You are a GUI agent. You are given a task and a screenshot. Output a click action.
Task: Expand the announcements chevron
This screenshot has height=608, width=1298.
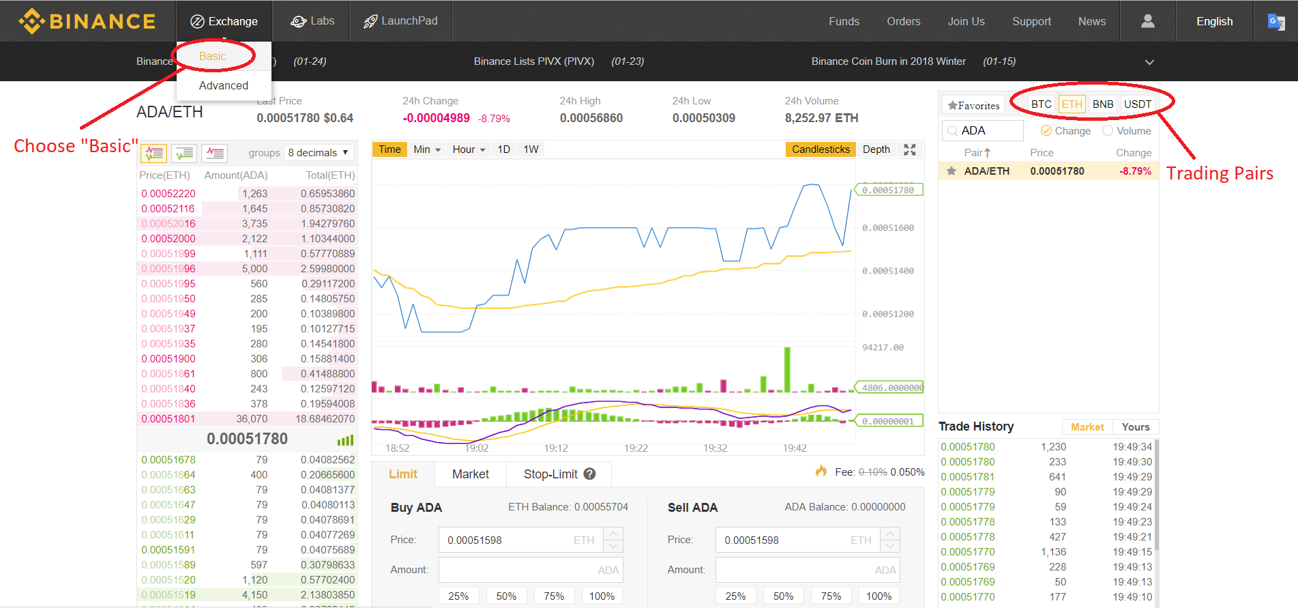click(x=1149, y=62)
